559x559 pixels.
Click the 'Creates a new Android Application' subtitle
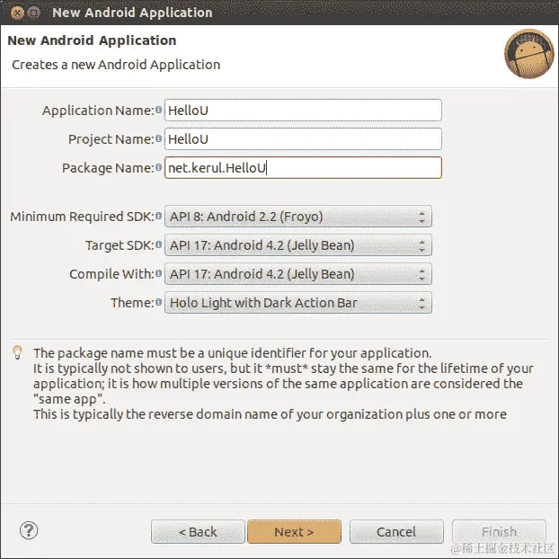[x=116, y=65]
